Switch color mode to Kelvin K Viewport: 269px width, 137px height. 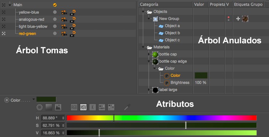click(93, 107)
